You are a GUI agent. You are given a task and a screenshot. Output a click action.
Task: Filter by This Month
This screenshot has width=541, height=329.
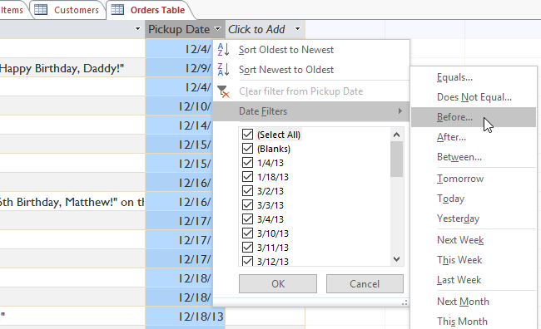tap(474, 322)
